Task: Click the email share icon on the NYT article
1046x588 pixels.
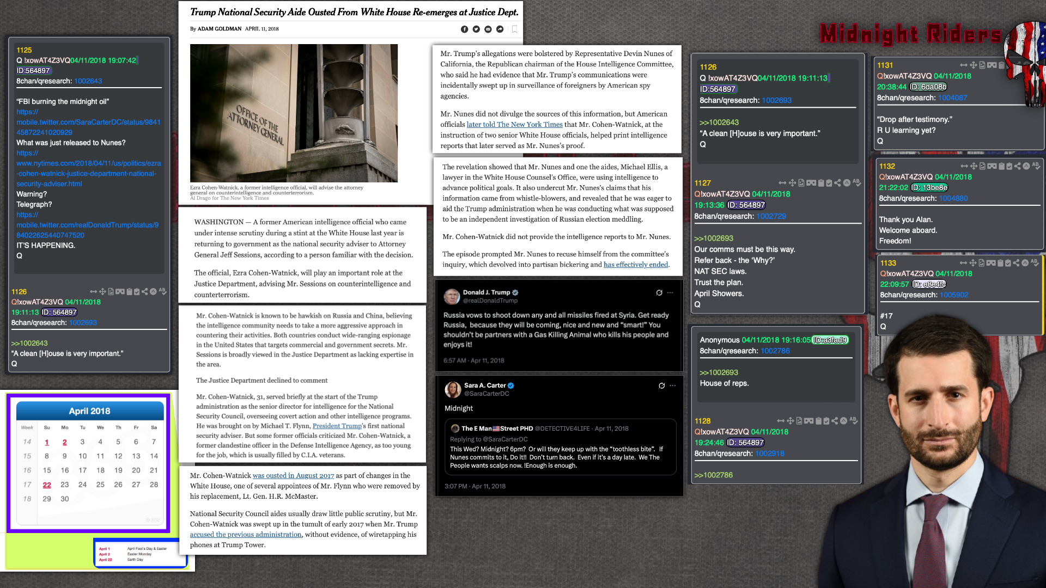Action: coord(488,29)
